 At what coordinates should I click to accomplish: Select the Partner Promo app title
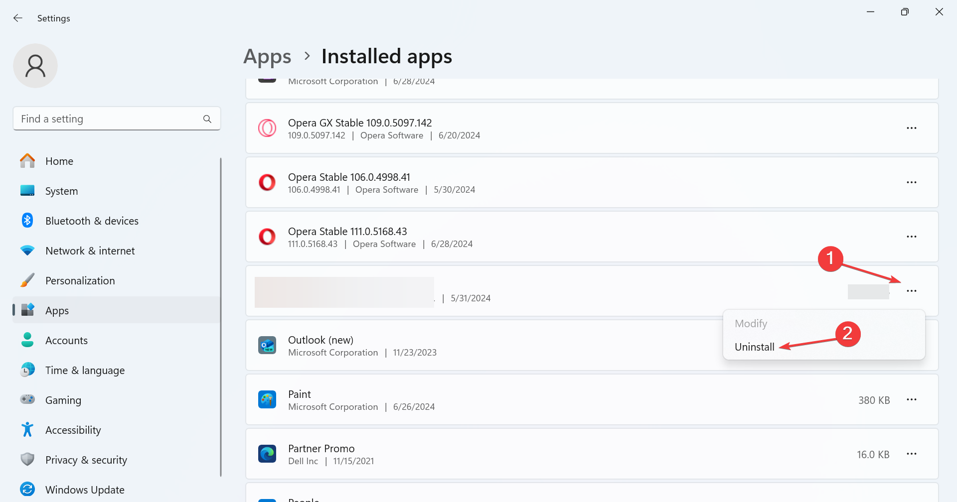click(x=321, y=448)
